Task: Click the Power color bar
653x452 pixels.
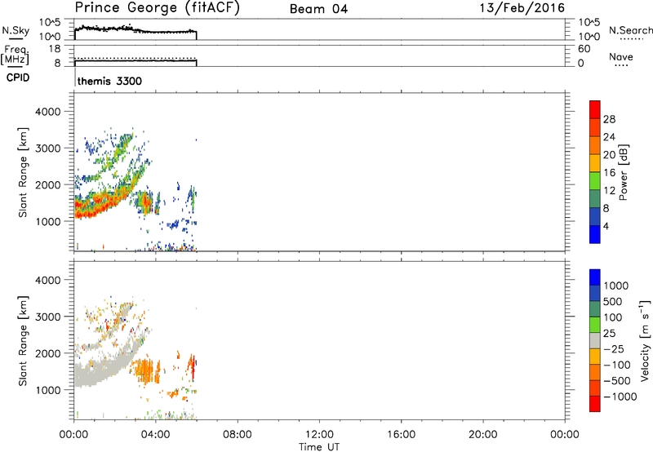Action: [x=595, y=172]
